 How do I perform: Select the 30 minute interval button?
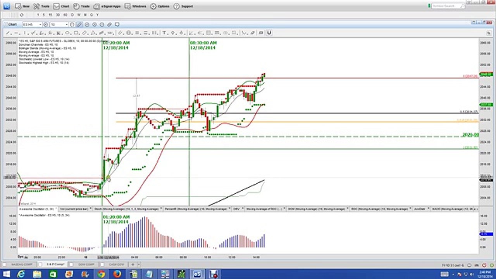(57, 15)
